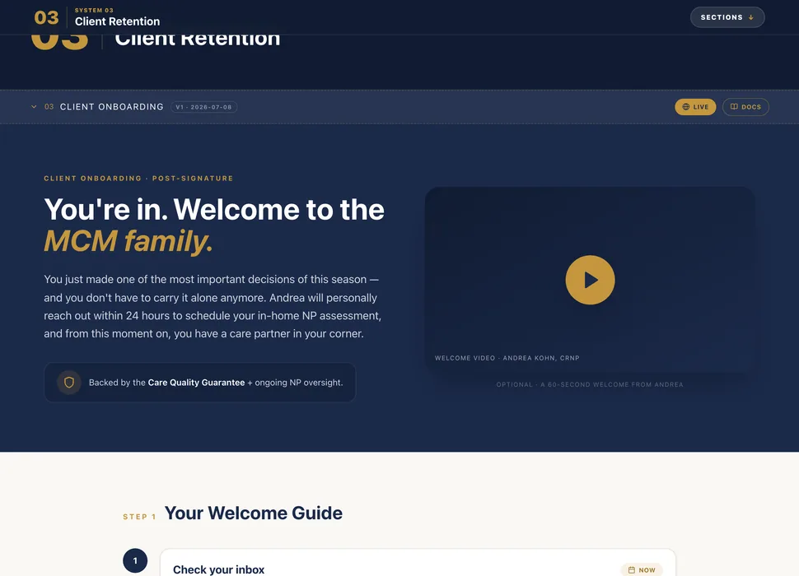Click the STEP 1 label

(140, 517)
